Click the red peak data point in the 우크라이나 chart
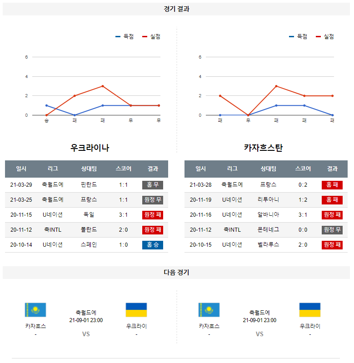The height and width of the screenshot is (363, 354). (x=103, y=86)
